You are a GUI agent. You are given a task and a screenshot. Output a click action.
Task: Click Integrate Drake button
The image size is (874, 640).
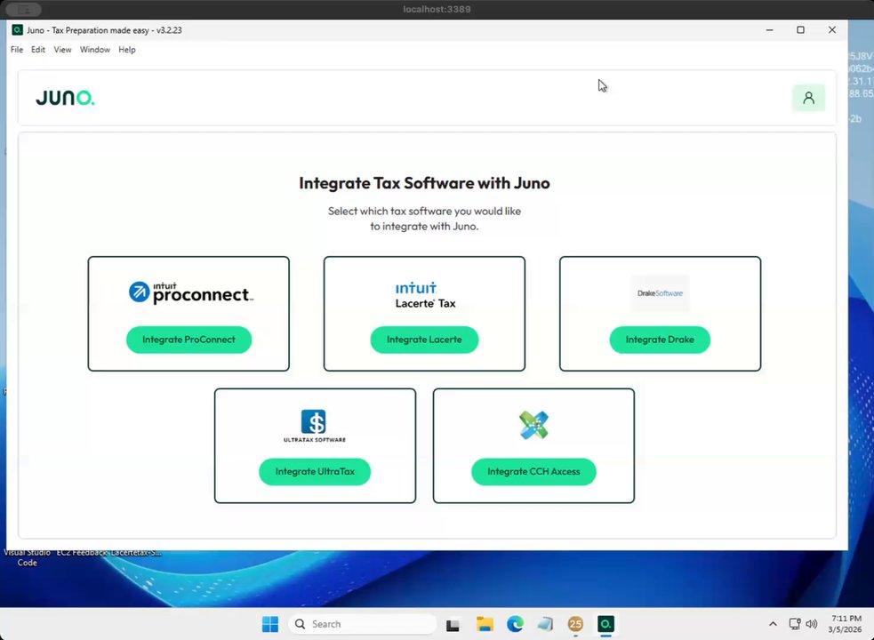(x=660, y=340)
